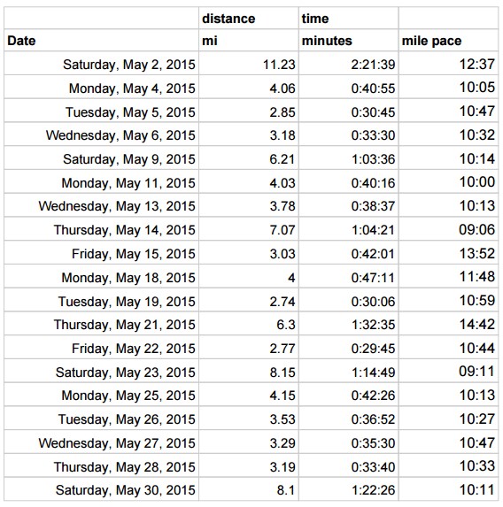Click the 14:42 mile pace cell

(448, 323)
